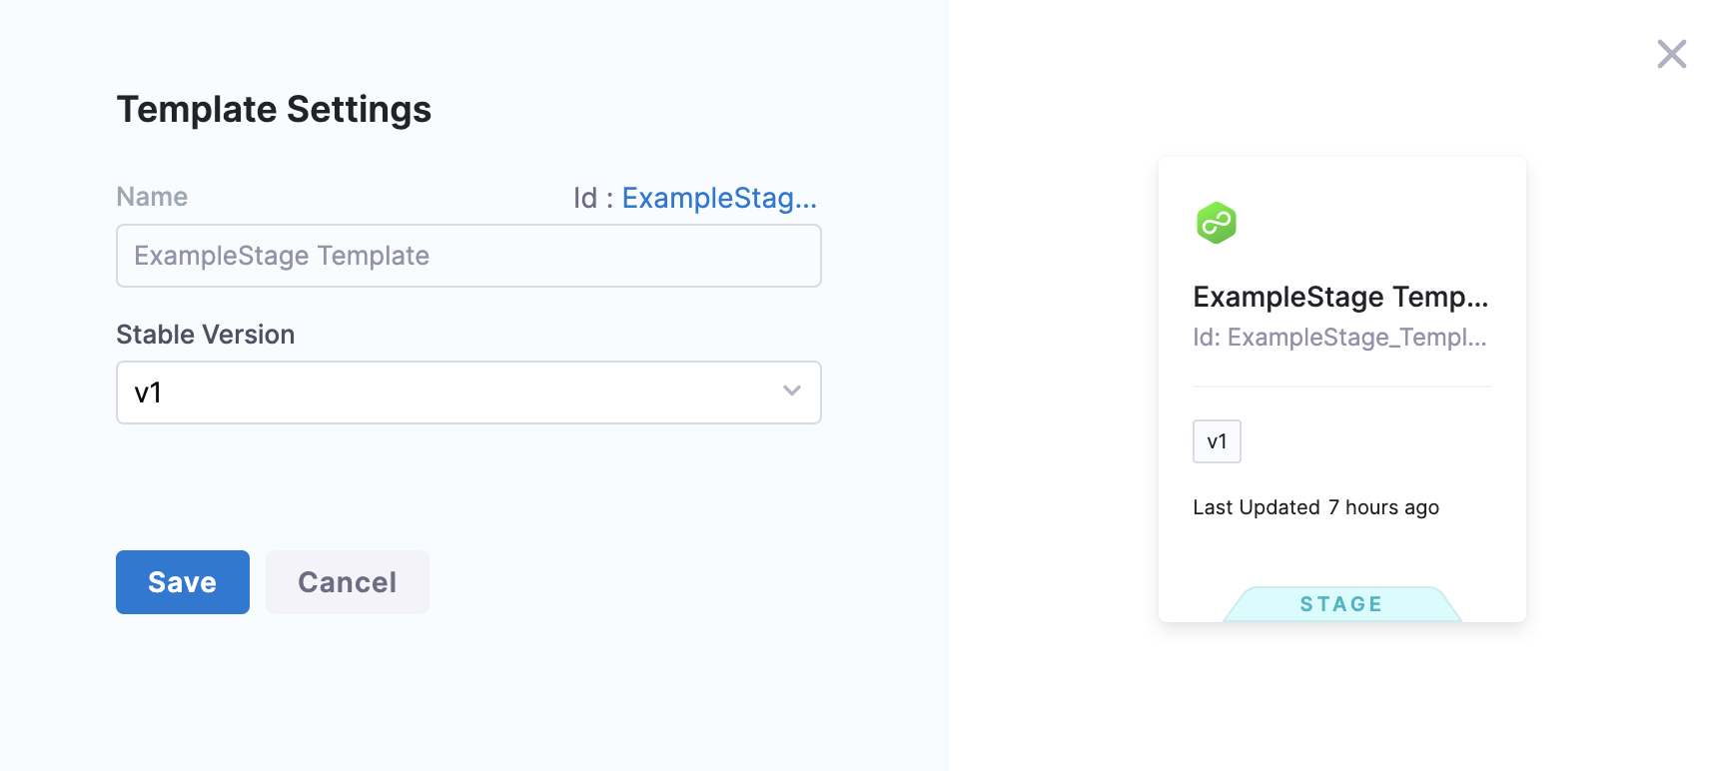Image resolution: width=1722 pixels, height=771 pixels.
Task: Click the Name input field
Action: pyautogui.click(x=468, y=256)
